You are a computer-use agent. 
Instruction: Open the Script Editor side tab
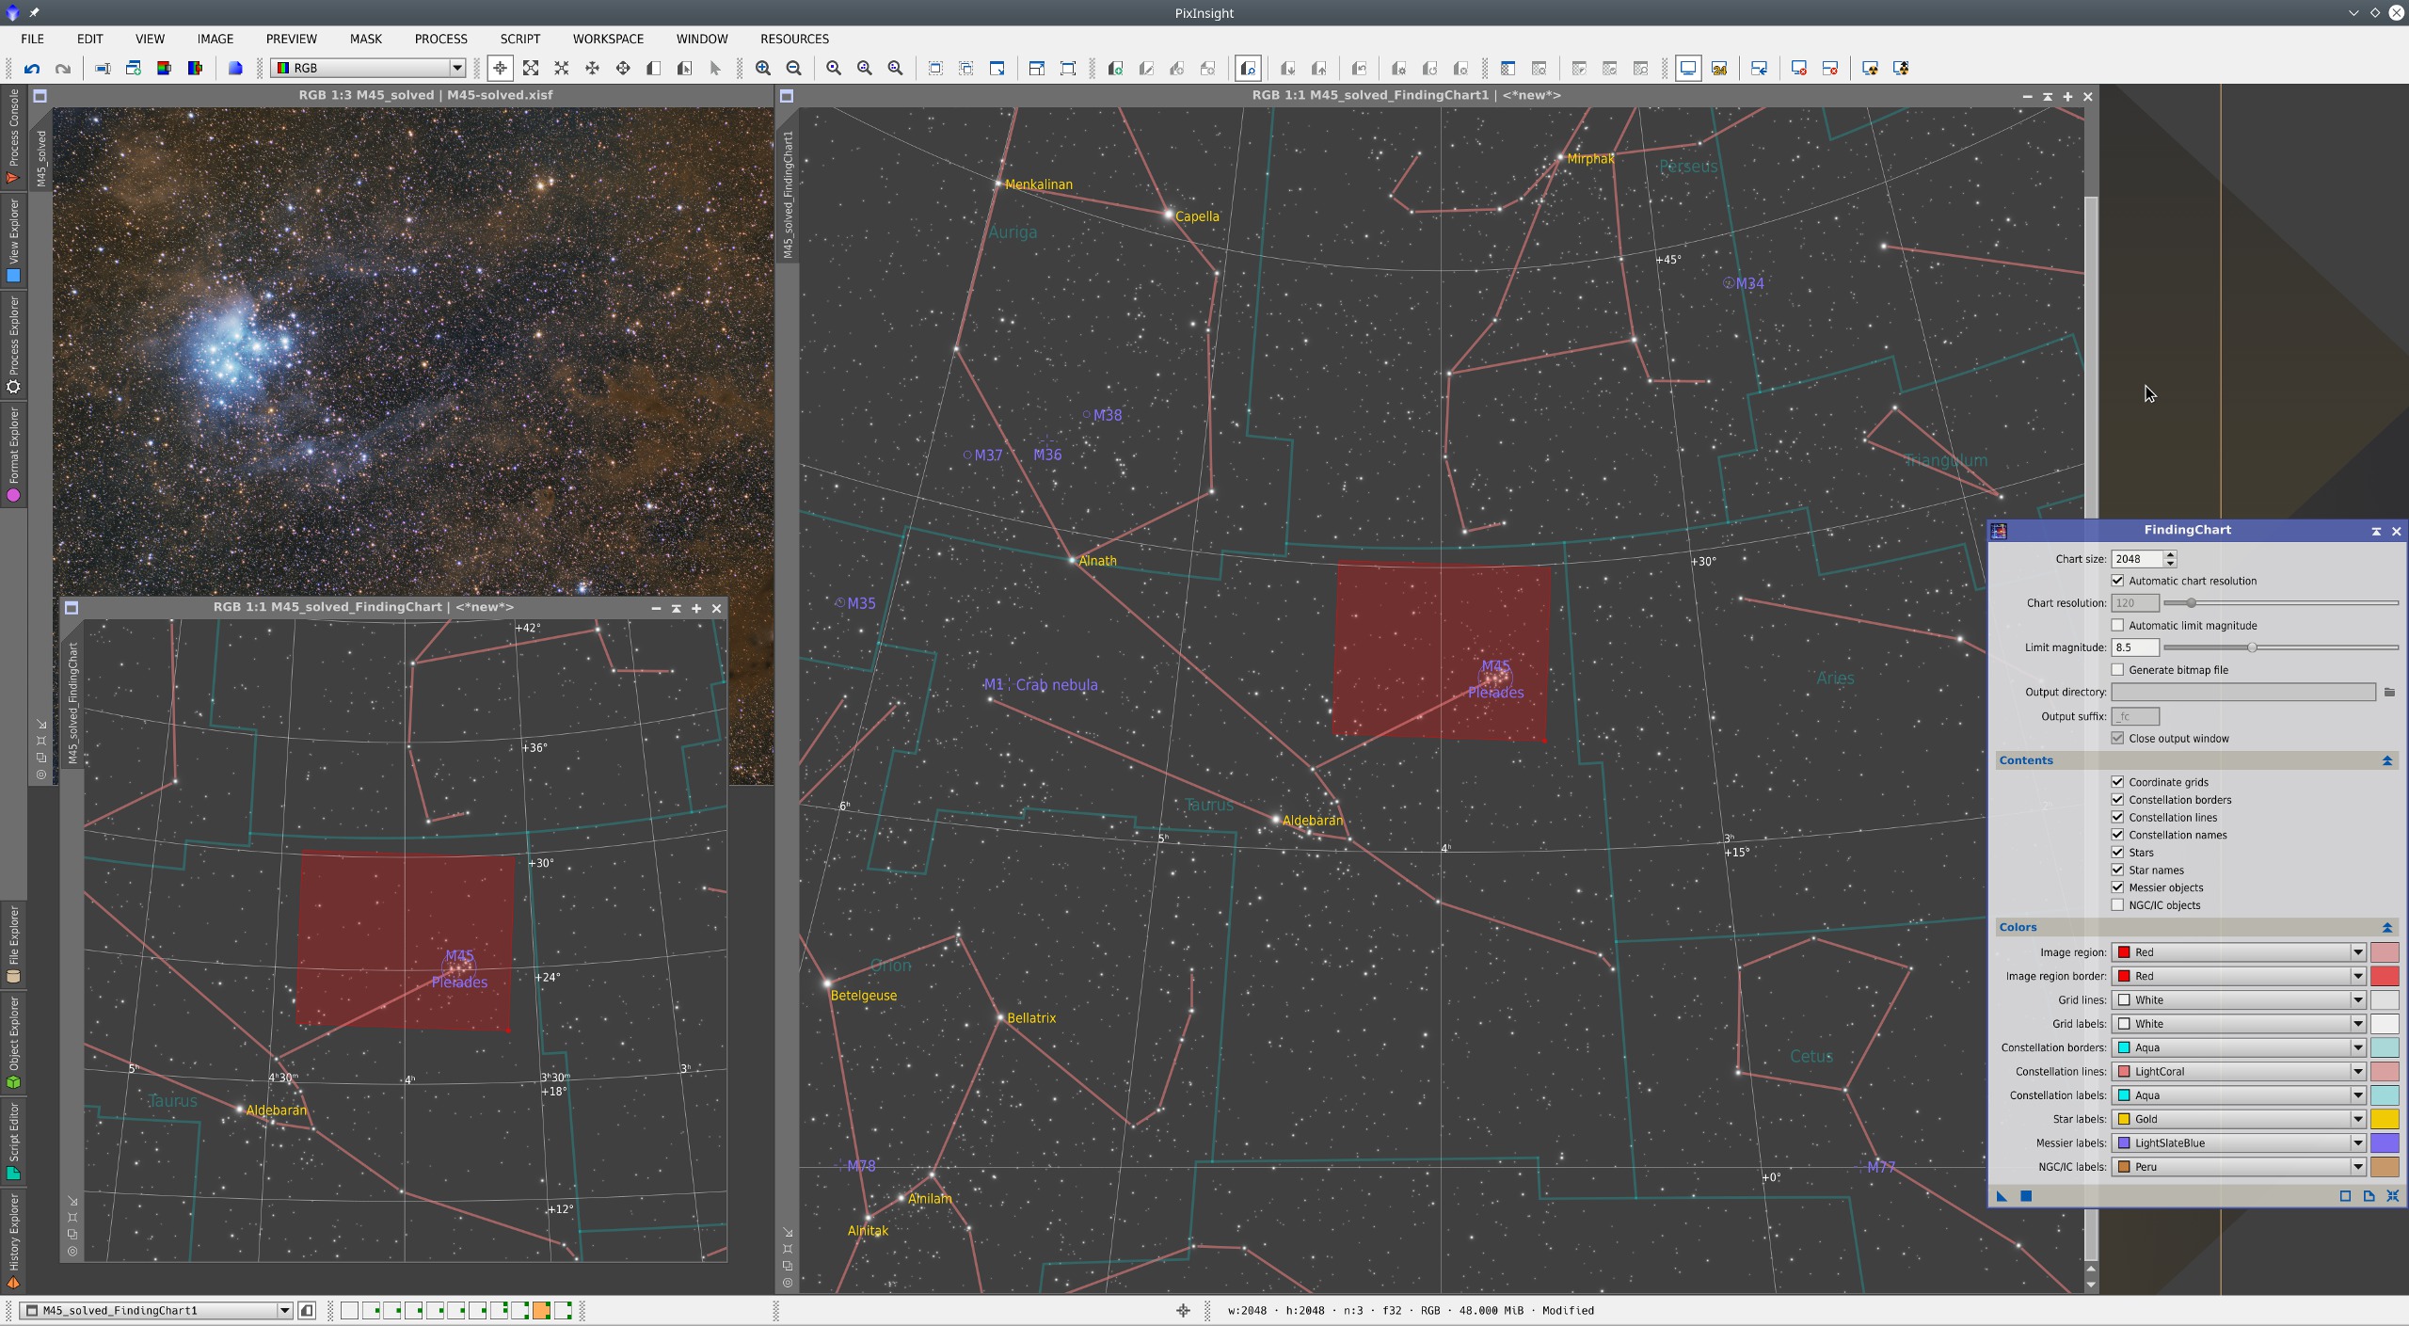click(x=13, y=1142)
